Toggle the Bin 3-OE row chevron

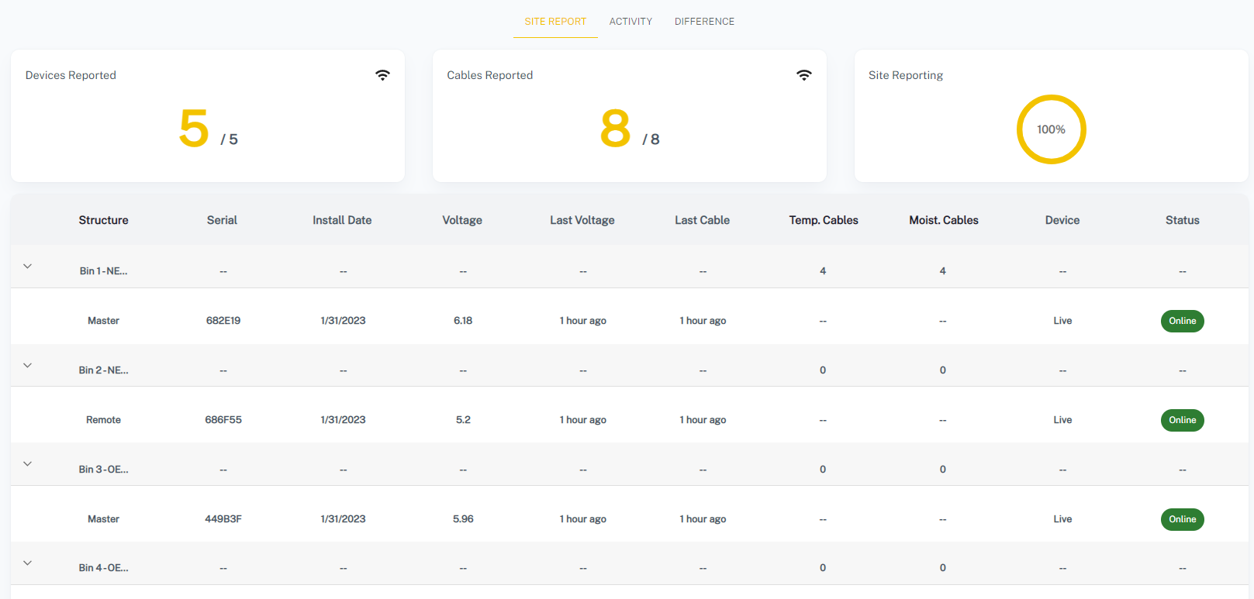(x=28, y=464)
